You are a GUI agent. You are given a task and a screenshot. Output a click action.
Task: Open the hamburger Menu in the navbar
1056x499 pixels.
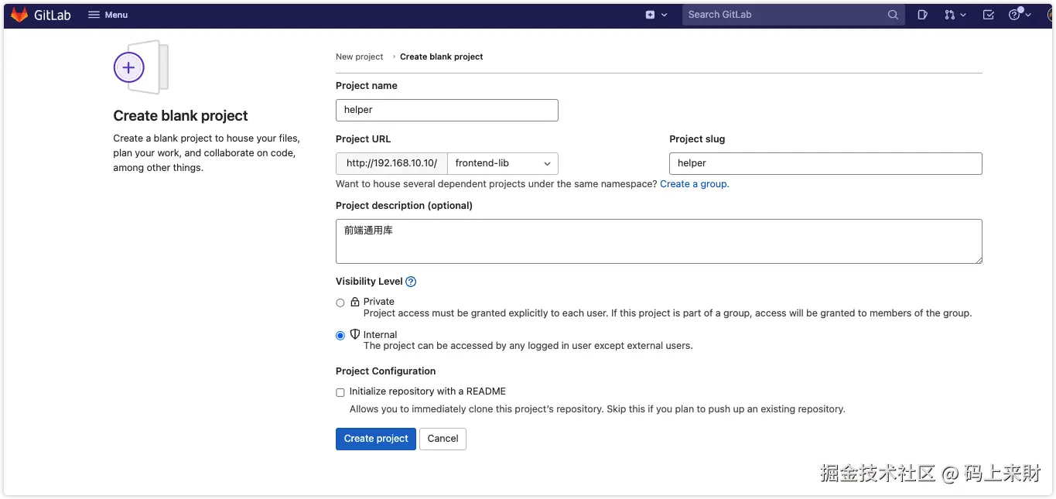pos(108,15)
